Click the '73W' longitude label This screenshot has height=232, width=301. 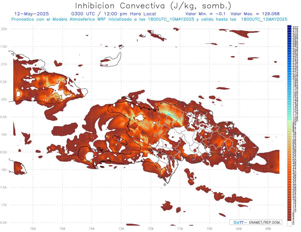tap(121, 228)
